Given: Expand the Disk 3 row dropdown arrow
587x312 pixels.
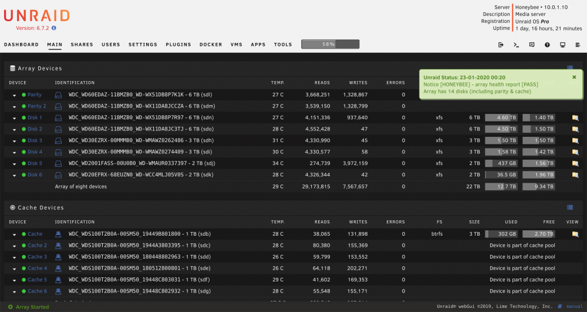Looking at the screenshot, I should click(14, 141).
